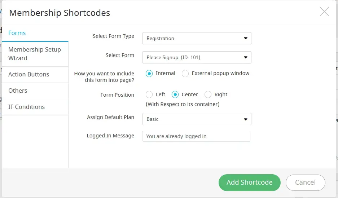Close the Membership Shortcodes dialog with X

(324, 12)
